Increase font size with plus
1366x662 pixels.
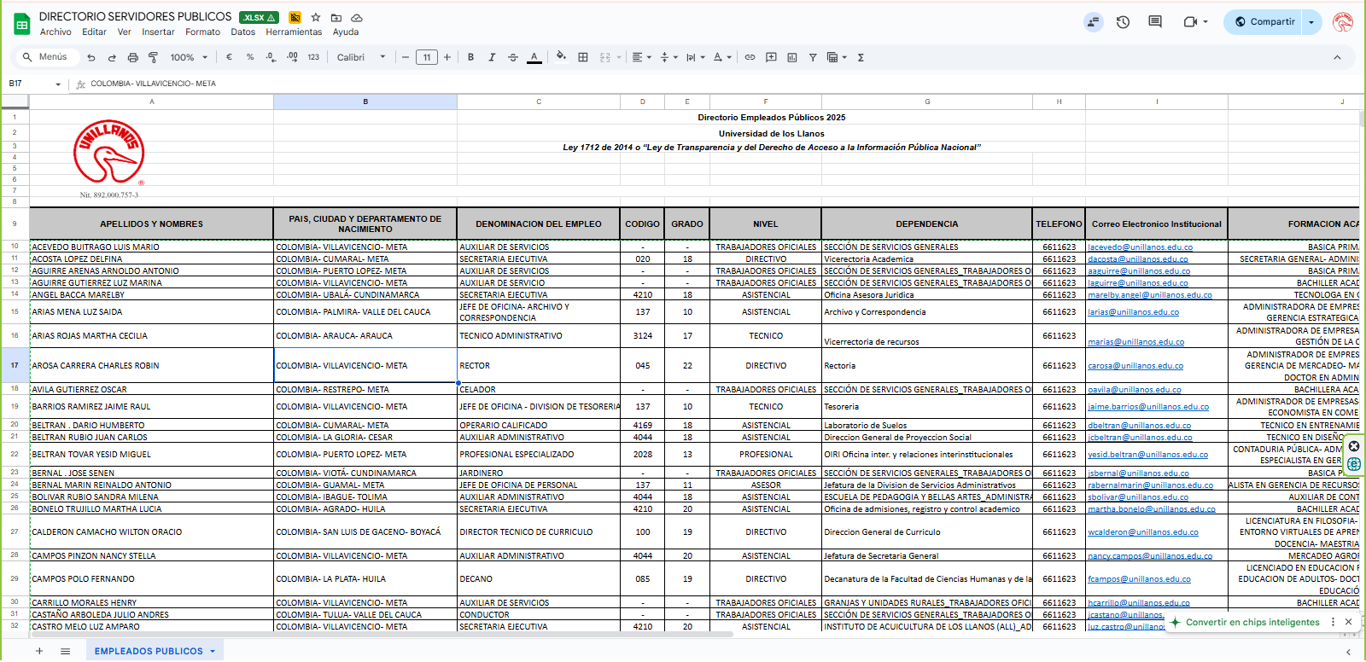pyautogui.click(x=447, y=57)
